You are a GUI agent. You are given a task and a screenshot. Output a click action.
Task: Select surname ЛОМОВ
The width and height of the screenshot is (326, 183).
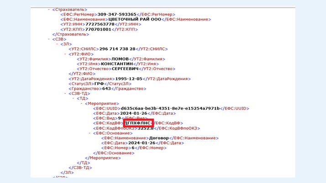pyautogui.click(x=120, y=59)
